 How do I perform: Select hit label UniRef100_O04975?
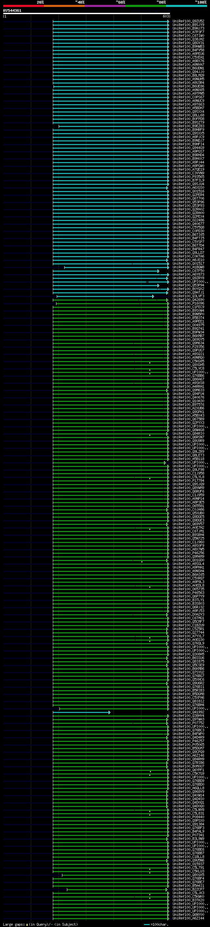pyautogui.click(x=188, y=325)
